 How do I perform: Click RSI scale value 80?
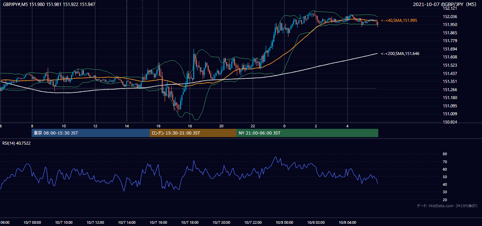[x=445, y=154]
